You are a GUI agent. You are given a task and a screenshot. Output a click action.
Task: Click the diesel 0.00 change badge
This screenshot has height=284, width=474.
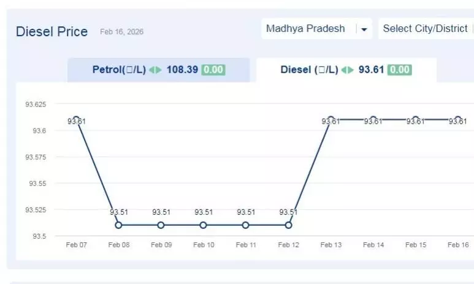click(x=400, y=70)
